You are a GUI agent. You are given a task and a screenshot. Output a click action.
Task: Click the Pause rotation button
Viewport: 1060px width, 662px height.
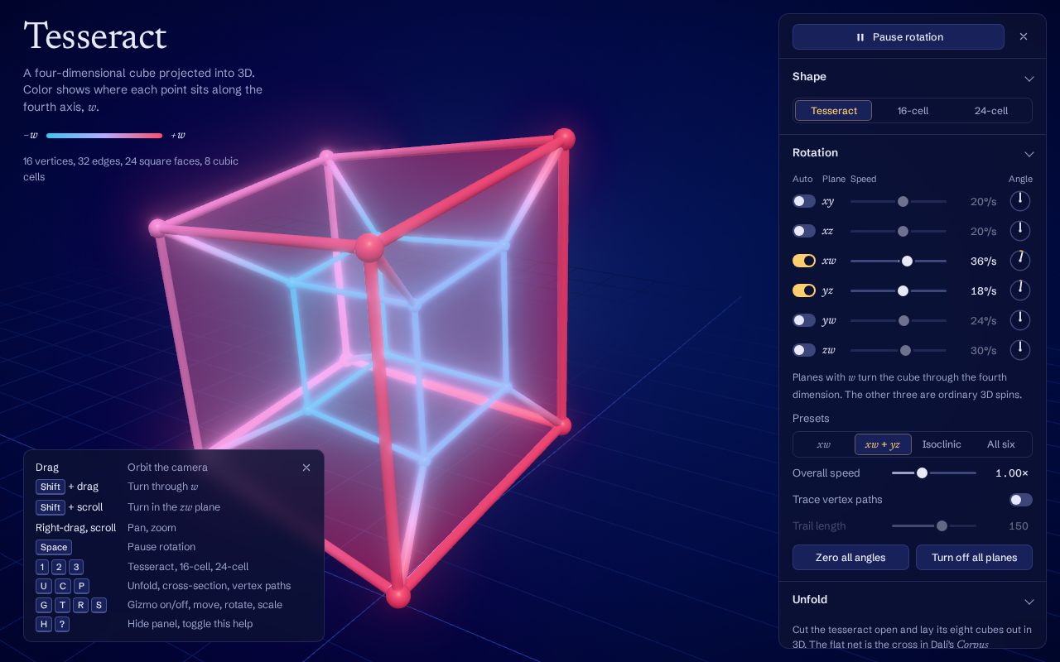coord(899,37)
